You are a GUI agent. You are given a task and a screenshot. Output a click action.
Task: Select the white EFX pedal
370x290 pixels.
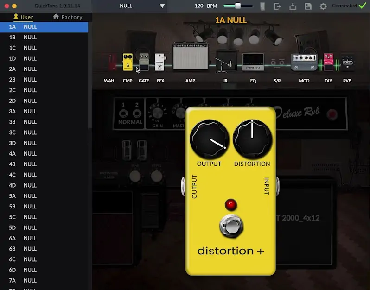(160, 62)
